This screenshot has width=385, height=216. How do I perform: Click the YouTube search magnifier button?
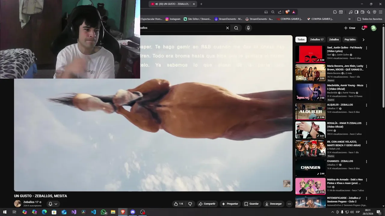tap(236, 28)
